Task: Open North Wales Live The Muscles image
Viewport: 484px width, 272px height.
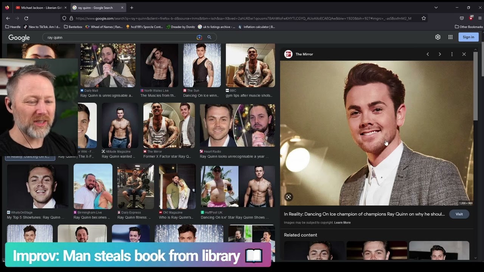Action: click(x=159, y=65)
